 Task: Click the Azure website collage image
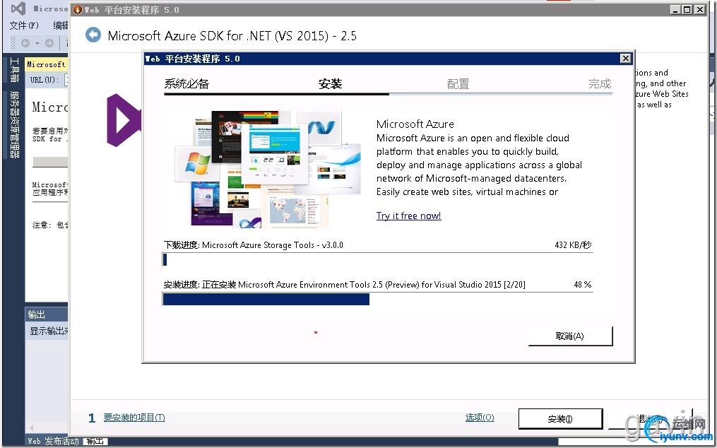point(268,170)
